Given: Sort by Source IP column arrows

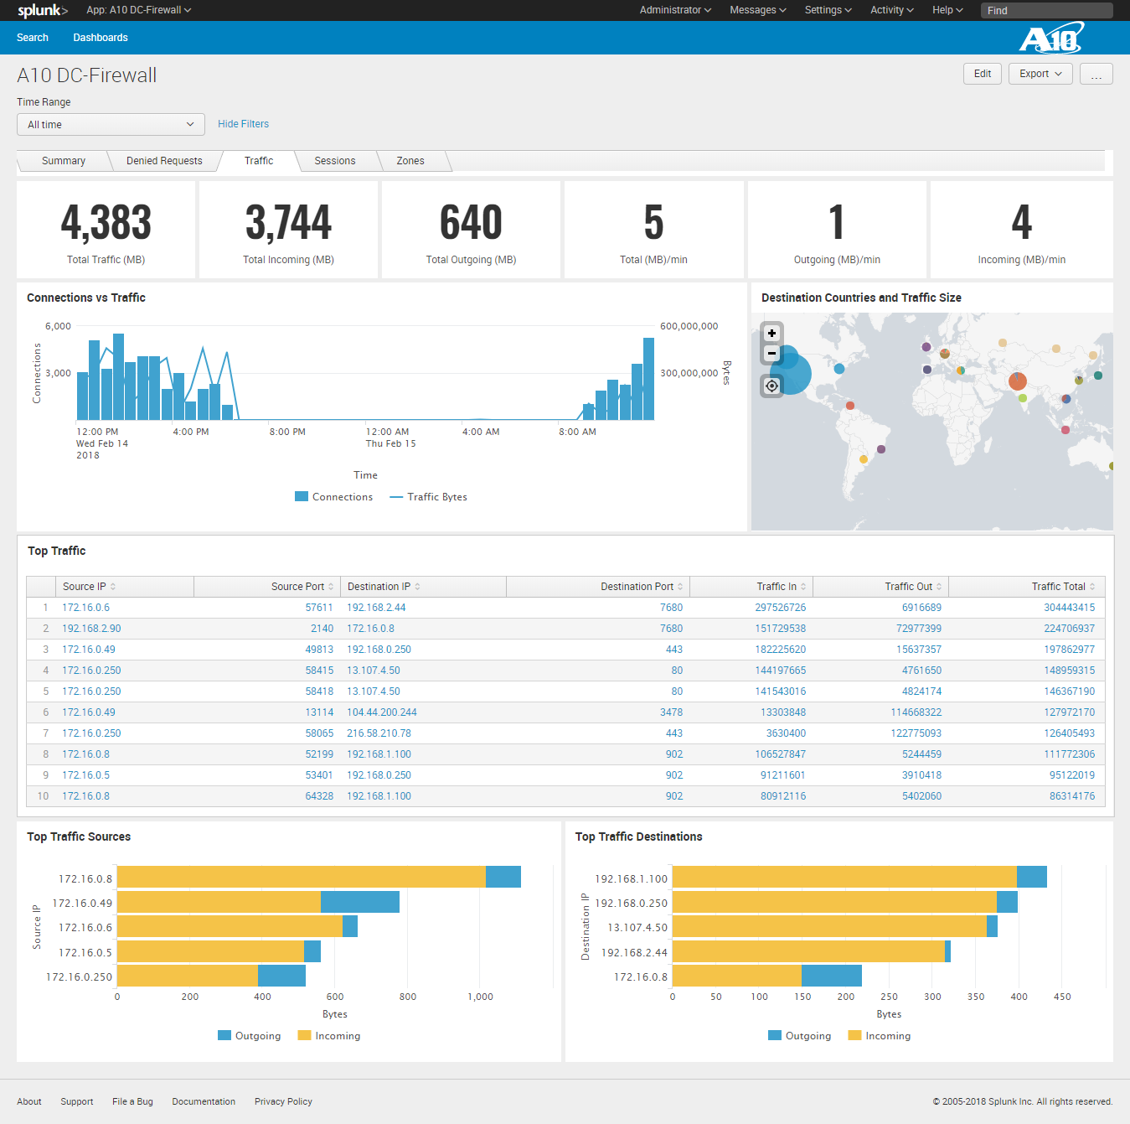Looking at the screenshot, I should click(x=113, y=587).
